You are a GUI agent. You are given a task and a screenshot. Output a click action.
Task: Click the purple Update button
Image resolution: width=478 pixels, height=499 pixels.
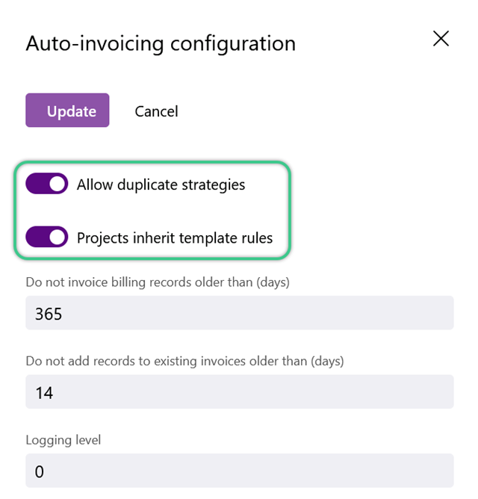coord(67,110)
